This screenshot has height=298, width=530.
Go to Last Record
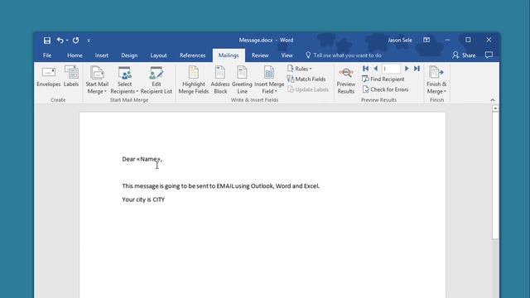click(417, 69)
